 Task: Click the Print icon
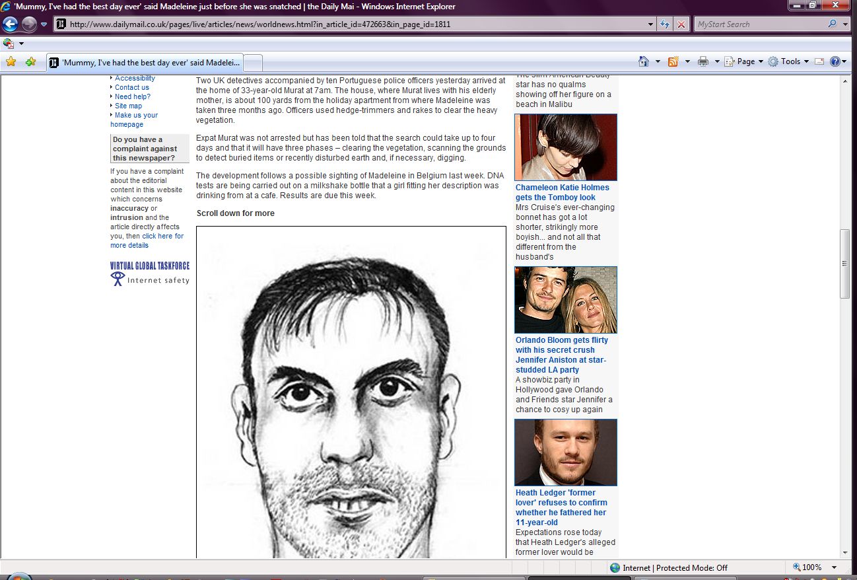pos(703,61)
